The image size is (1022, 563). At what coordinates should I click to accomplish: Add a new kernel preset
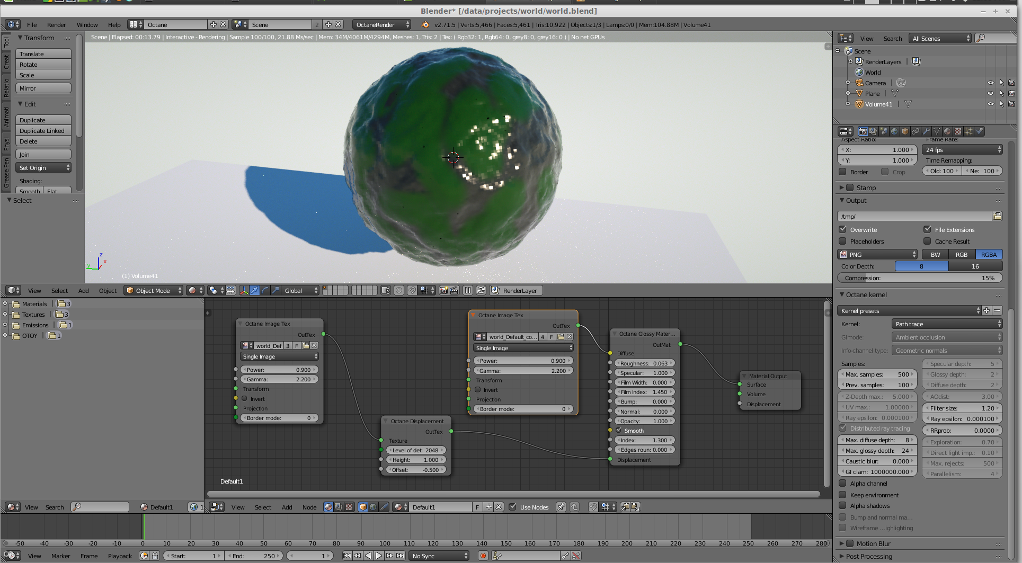pos(987,310)
